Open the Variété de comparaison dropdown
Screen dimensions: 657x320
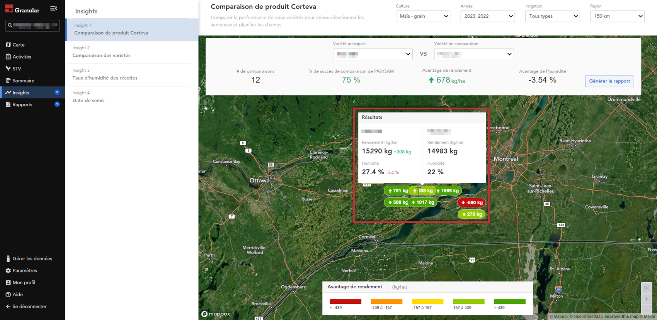[x=474, y=54]
